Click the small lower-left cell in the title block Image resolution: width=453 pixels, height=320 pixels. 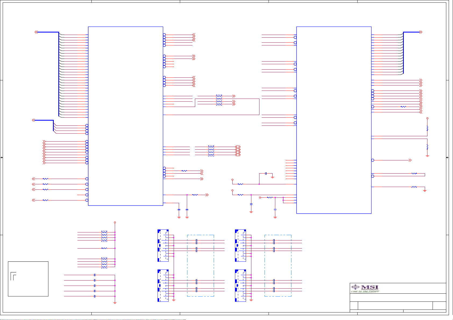point(354,305)
